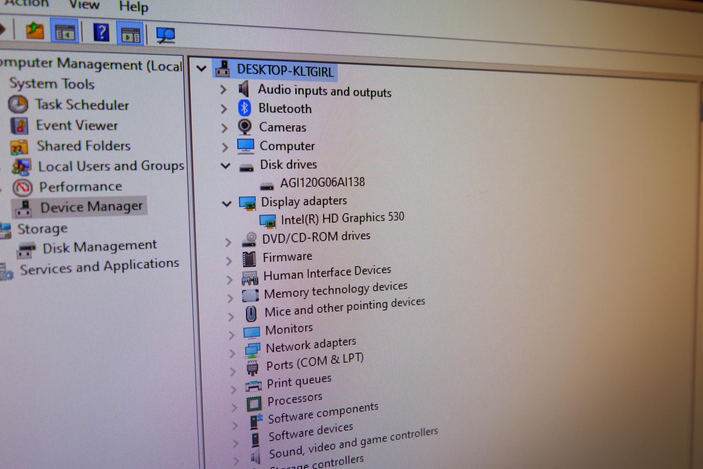Select the AGI120G06AI138 disk drive

click(322, 182)
